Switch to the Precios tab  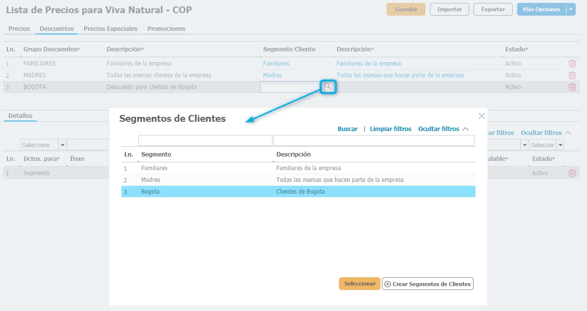[19, 29]
